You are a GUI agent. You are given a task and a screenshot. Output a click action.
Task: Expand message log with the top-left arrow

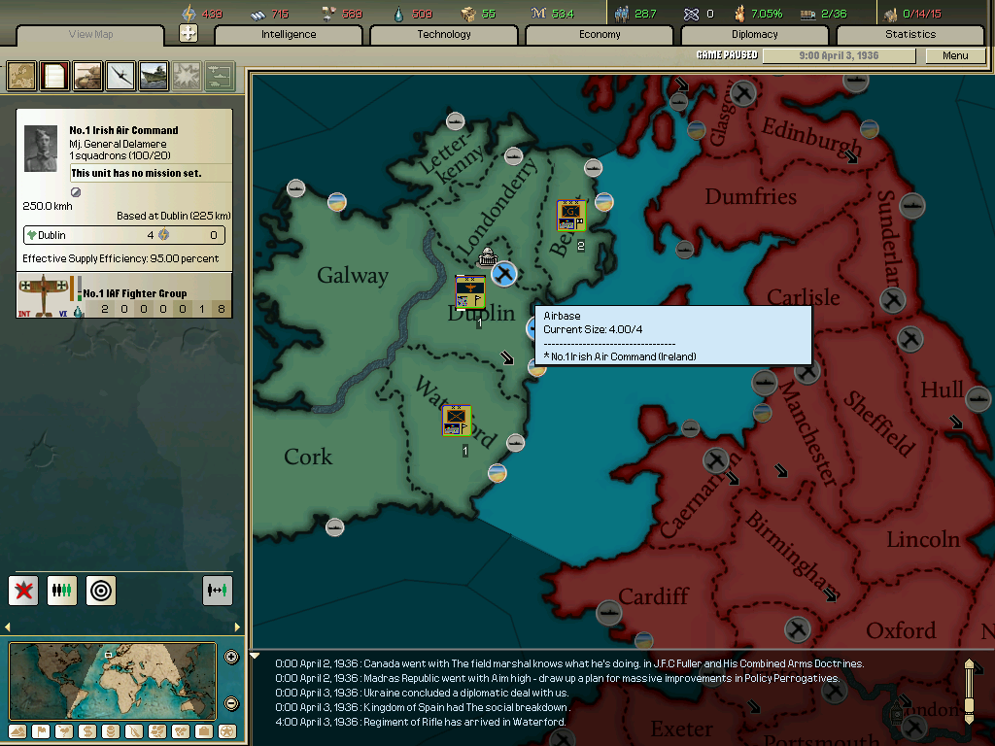256,656
